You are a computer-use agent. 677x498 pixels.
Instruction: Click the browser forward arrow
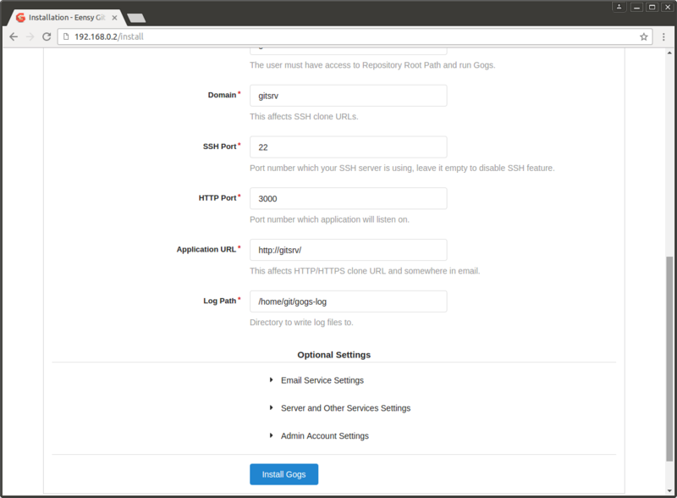pos(30,36)
